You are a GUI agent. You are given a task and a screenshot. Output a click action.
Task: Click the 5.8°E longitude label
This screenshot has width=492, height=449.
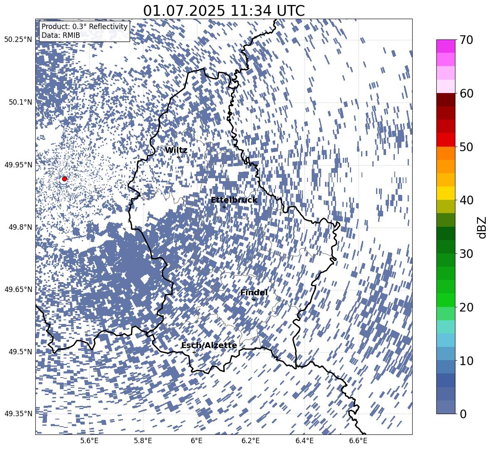click(x=143, y=441)
